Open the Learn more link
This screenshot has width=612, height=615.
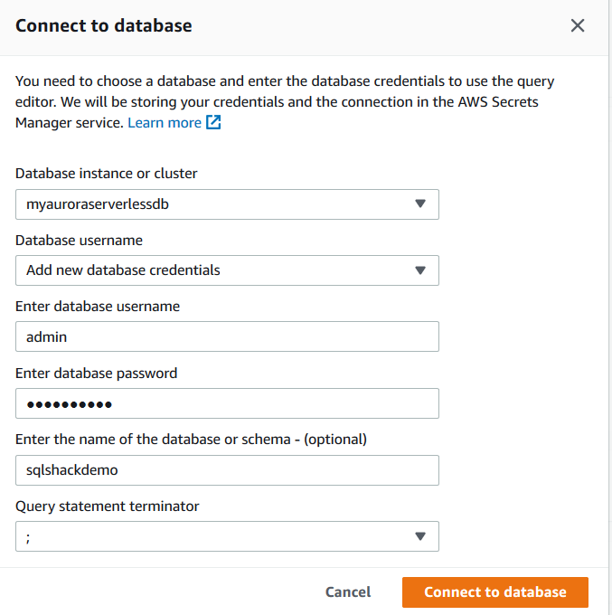click(x=165, y=122)
